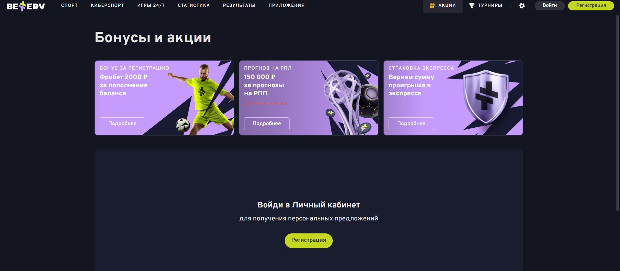Image resolution: width=620 pixels, height=271 pixels.
Task: Click Подробнее on the Страховка экспресса card
Action: click(411, 124)
